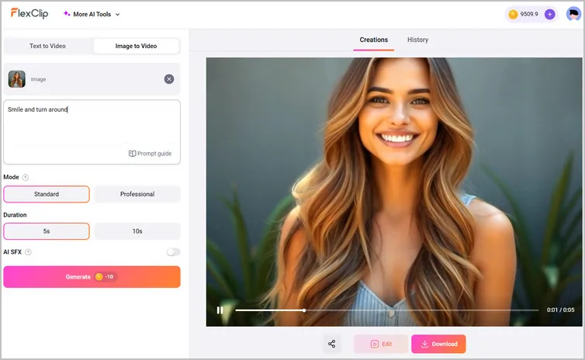Choose the 5s duration option
The image size is (585, 360).
tap(47, 231)
